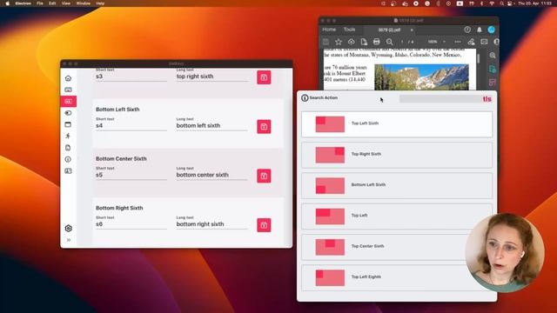This screenshot has width=557, height=313.
Task: Edit short text field containing s3
Action: pyautogui.click(x=131, y=77)
